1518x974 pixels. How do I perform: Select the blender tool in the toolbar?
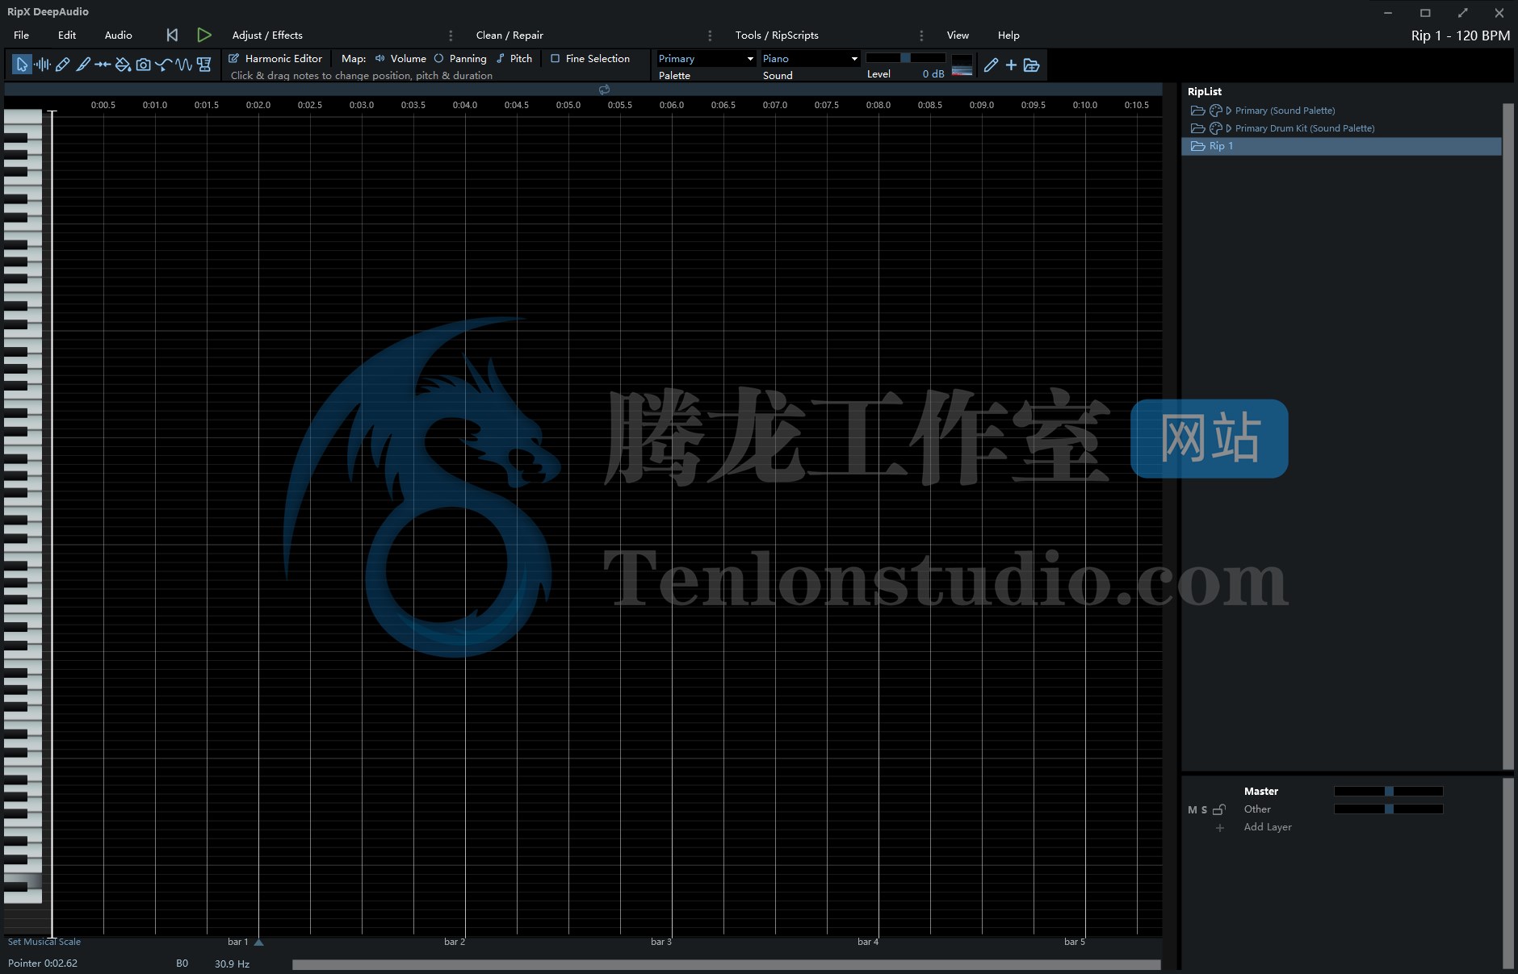click(x=203, y=65)
